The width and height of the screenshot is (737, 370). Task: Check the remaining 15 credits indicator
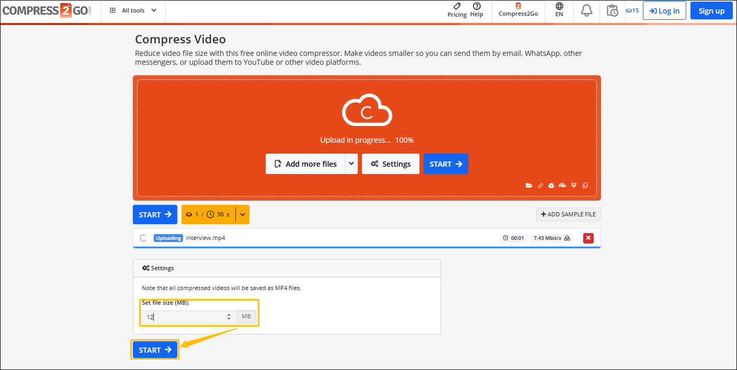pos(632,9)
